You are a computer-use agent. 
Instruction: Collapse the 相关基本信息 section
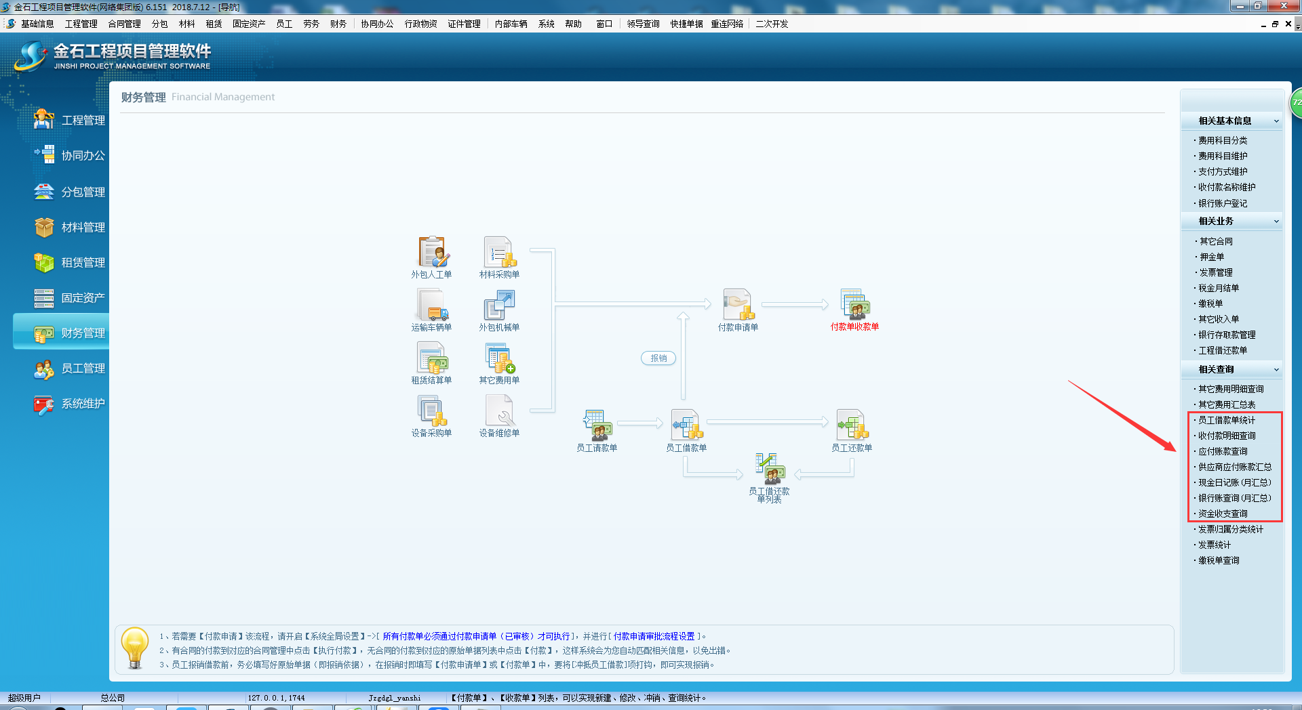click(1276, 121)
